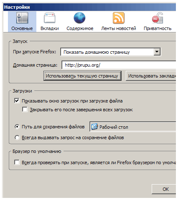Open the Показать домашнюю страницу combo box
178x200 pixels.
tap(111, 52)
